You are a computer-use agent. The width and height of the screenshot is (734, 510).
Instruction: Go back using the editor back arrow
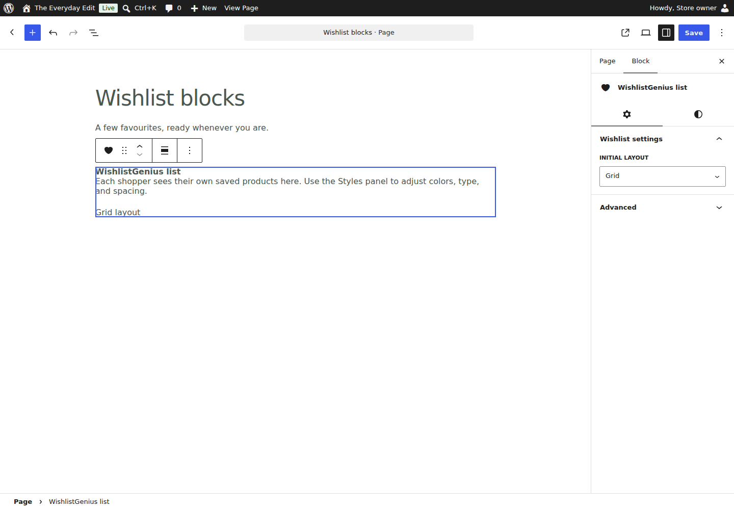[x=12, y=33]
